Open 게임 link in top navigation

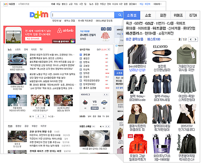[141, 4]
